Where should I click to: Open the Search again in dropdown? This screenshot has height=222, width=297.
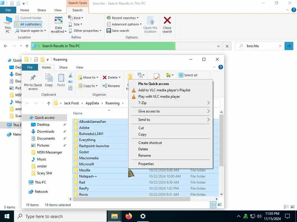point(31,31)
